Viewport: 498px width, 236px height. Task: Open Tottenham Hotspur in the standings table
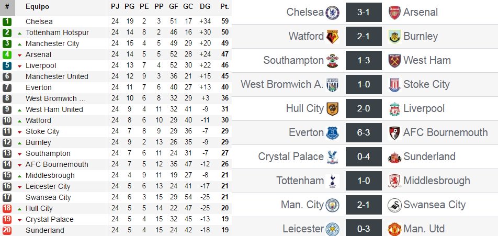pyautogui.click(x=57, y=33)
